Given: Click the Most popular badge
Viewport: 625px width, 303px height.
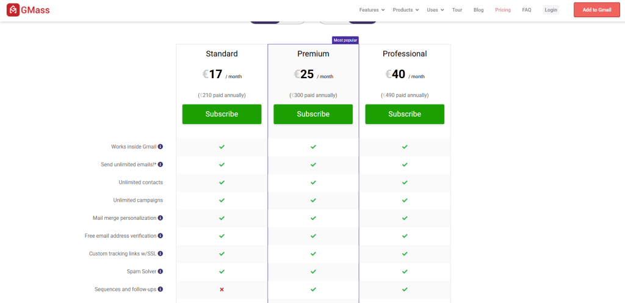Looking at the screenshot, I should click(345, 40).
